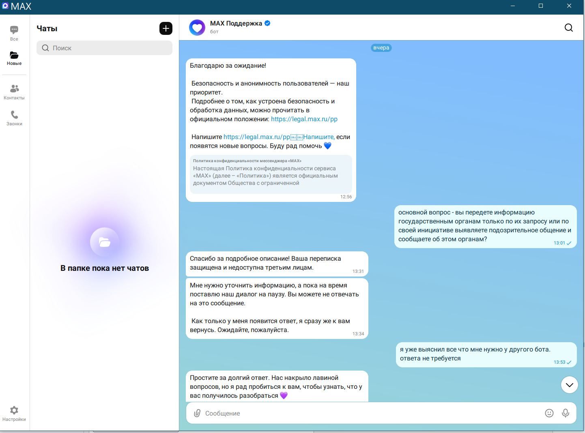Open Настройки settings

point(14,414)
